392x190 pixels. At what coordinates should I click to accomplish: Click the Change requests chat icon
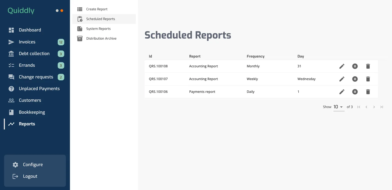pos(11,77)
